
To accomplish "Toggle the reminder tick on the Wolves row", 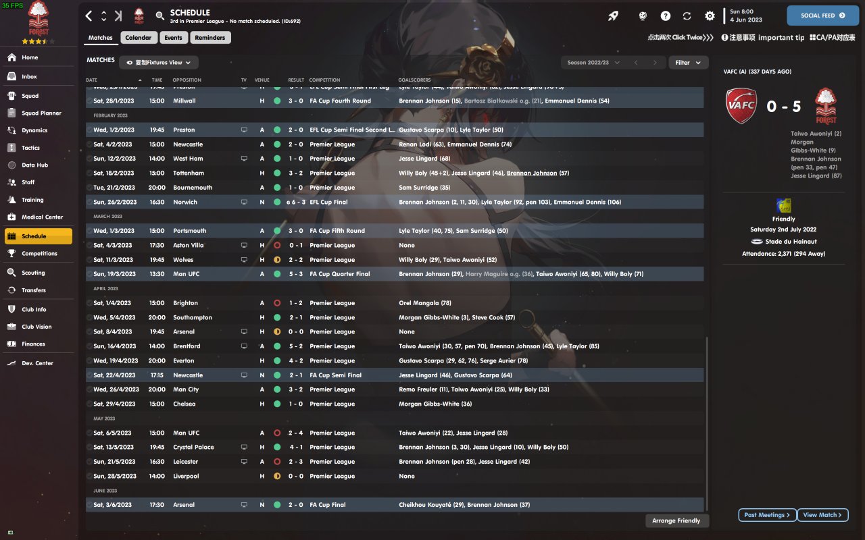I will (89, 260).
